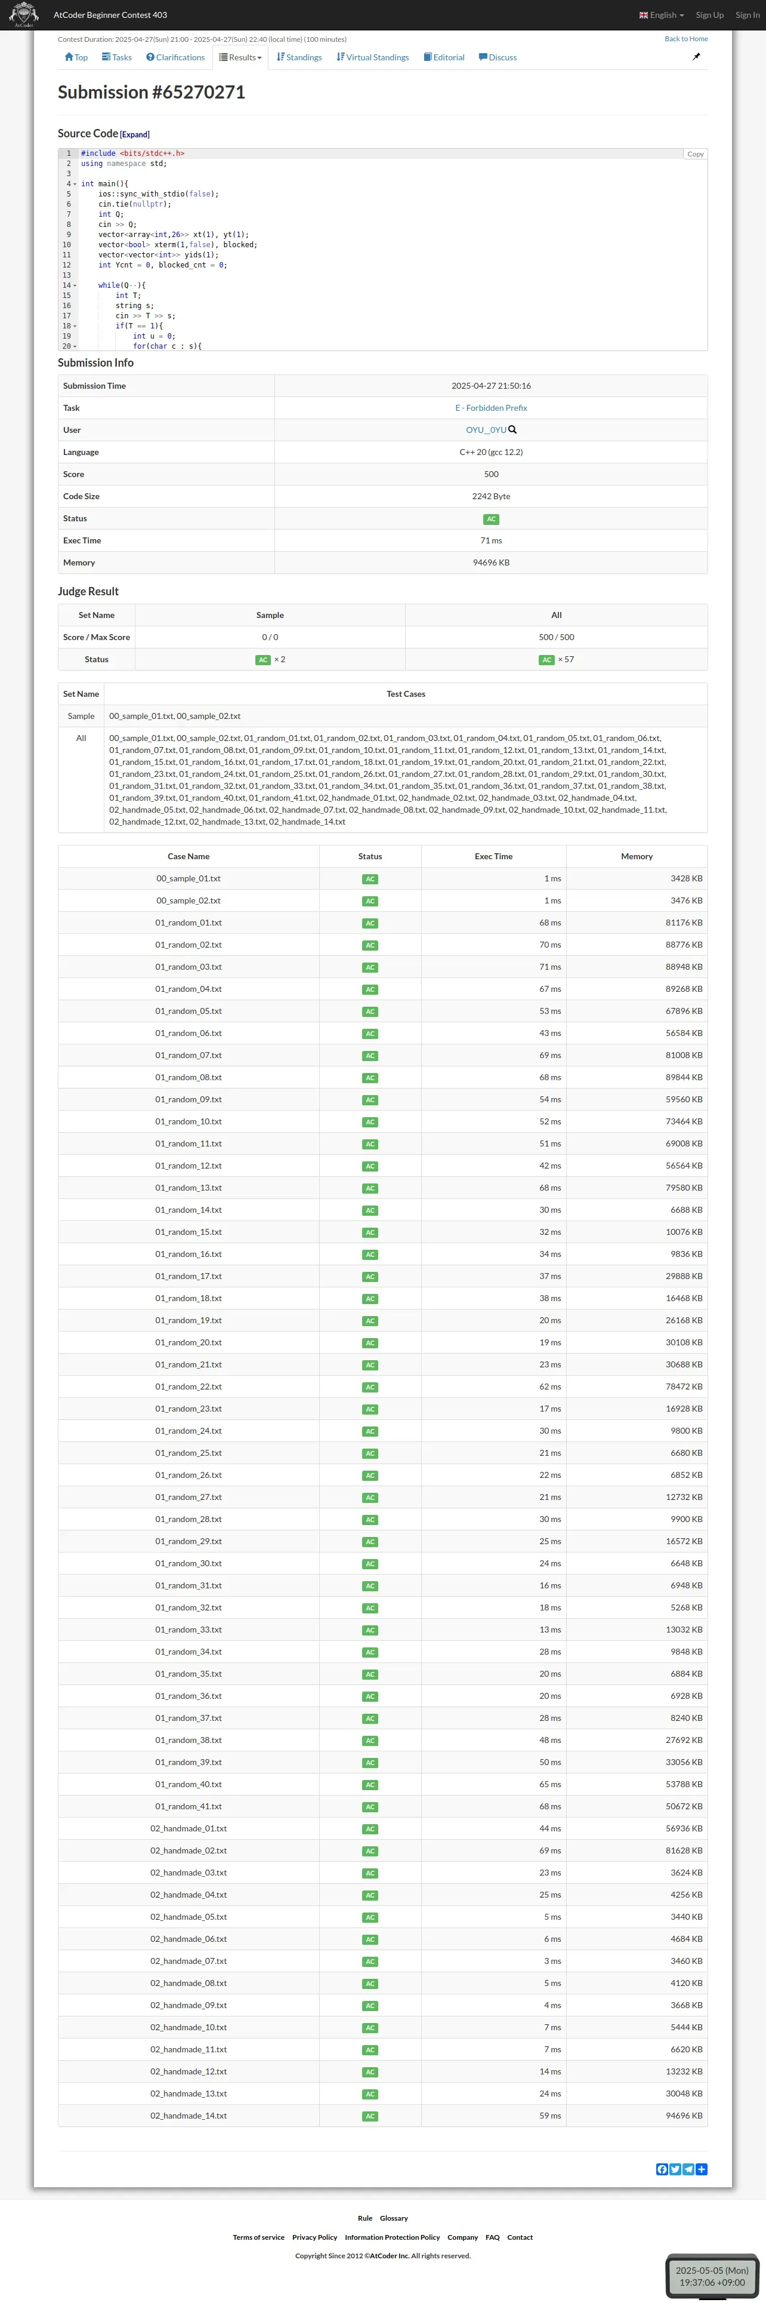
Task: Share the submission via Telegram
Action: [688, 2169]
